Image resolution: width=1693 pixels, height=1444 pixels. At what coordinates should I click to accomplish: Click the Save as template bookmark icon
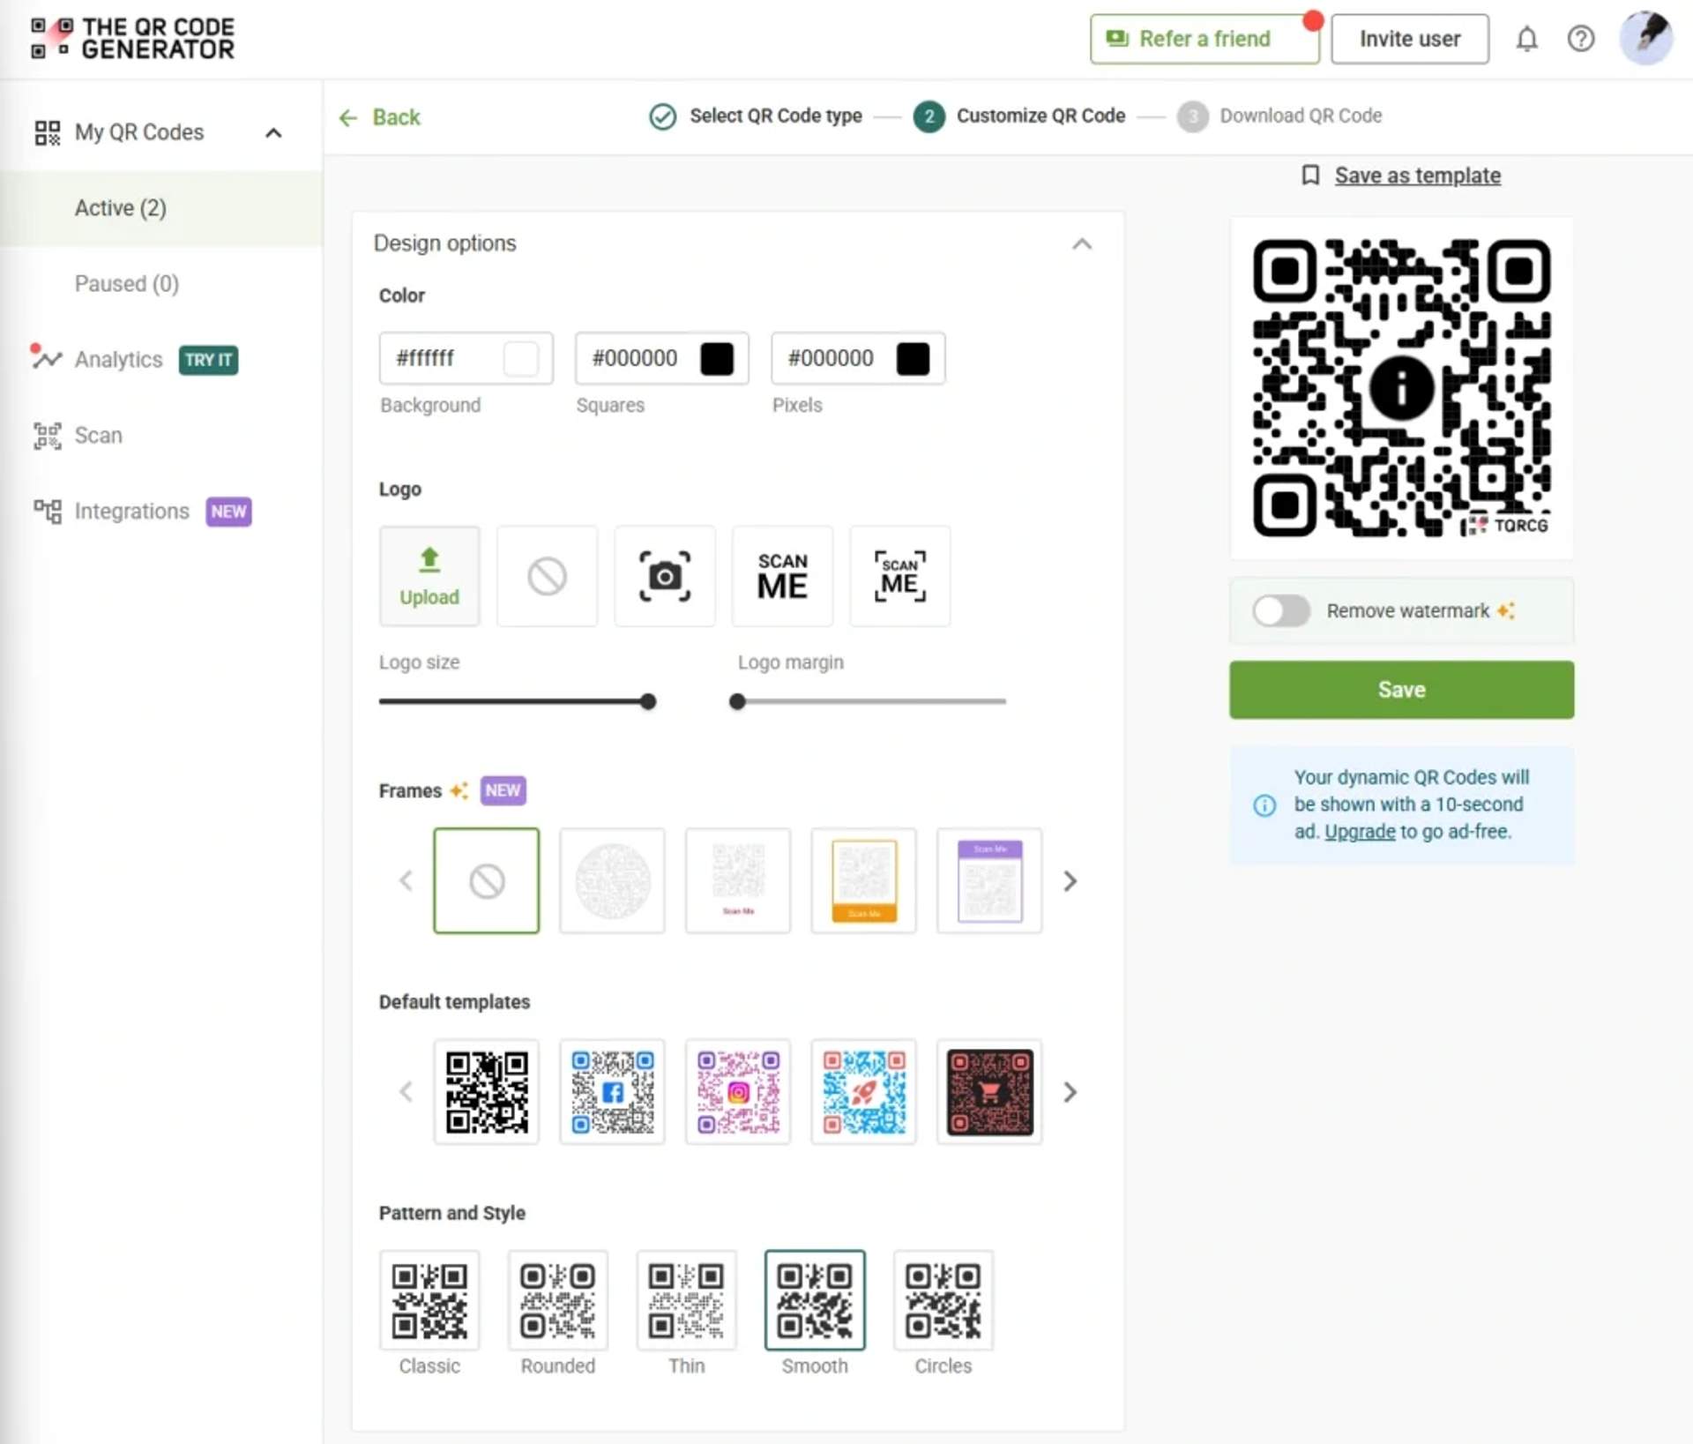click(x=1310, y=176)
